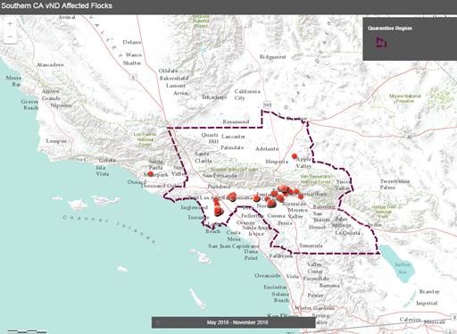Click the Oceanside map label
This screenshot has width=457, height=334.
point(268,276)
